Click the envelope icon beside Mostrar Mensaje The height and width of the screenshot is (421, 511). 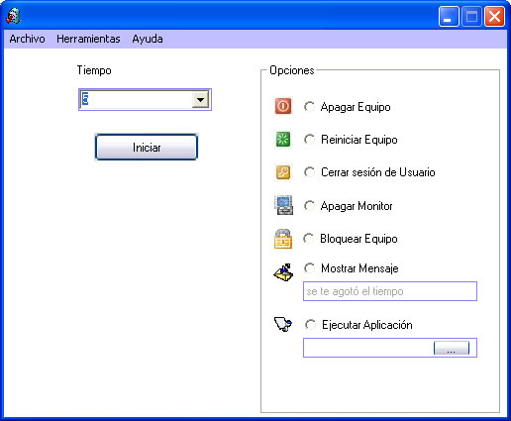coord(283,272)
